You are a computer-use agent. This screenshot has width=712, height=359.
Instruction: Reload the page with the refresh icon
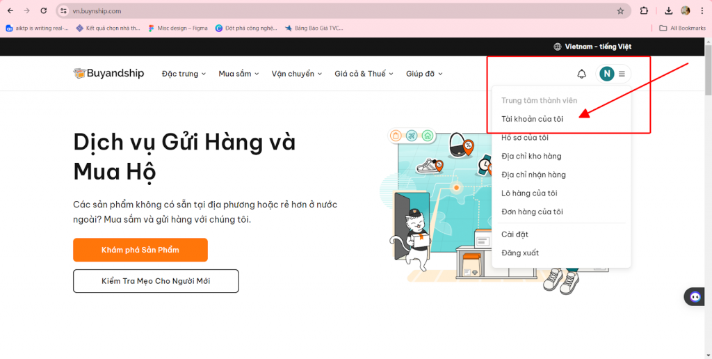point(44,11)
